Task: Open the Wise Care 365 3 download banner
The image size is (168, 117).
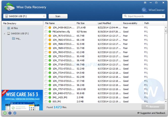Action: (x=22, y=100)
